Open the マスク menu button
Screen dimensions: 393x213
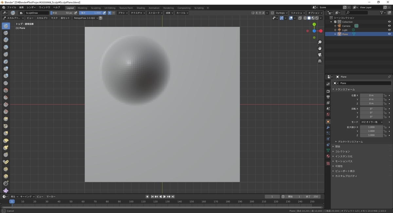(54, 18)
